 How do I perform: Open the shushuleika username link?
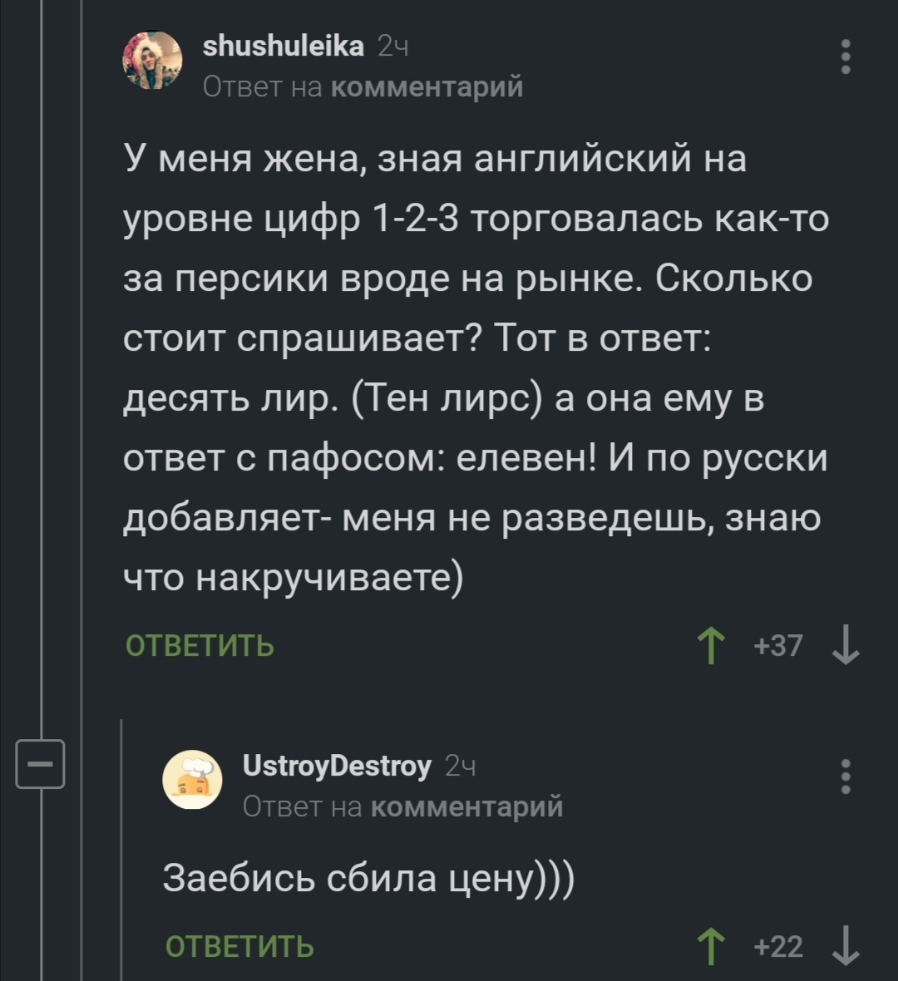[x=284, y=47]
